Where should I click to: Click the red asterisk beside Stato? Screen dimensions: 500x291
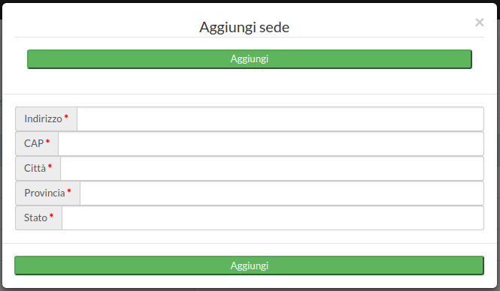click(51, 215)
